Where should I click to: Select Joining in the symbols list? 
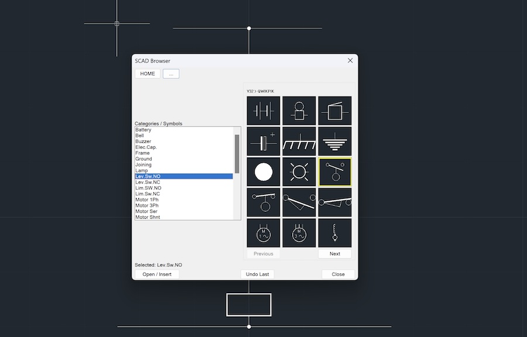[x=184, y=164]
